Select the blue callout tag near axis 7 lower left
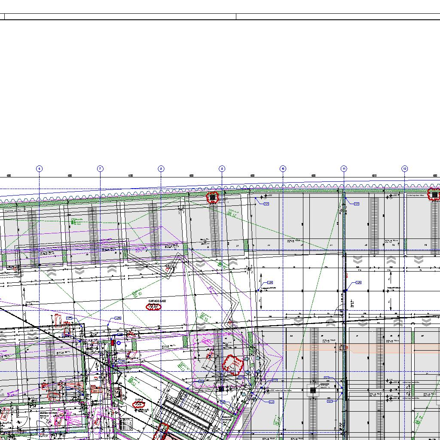 point(118,318)
